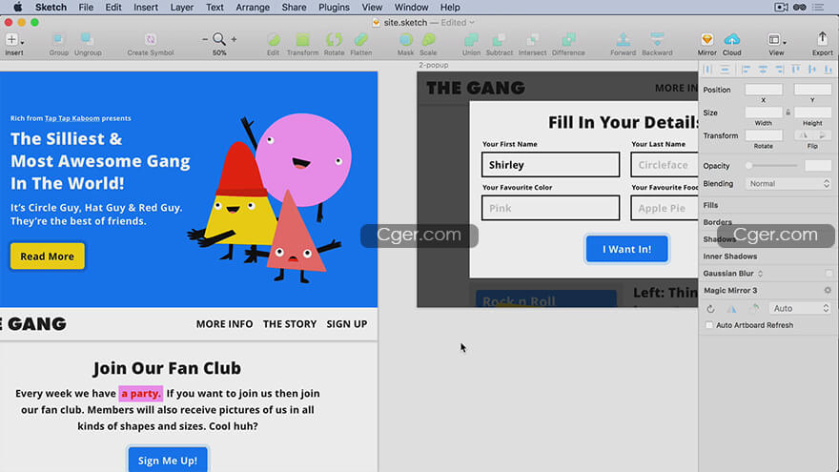Open the Blending mode Normal dropdown
839x472 pixels.
coord(788,184)
